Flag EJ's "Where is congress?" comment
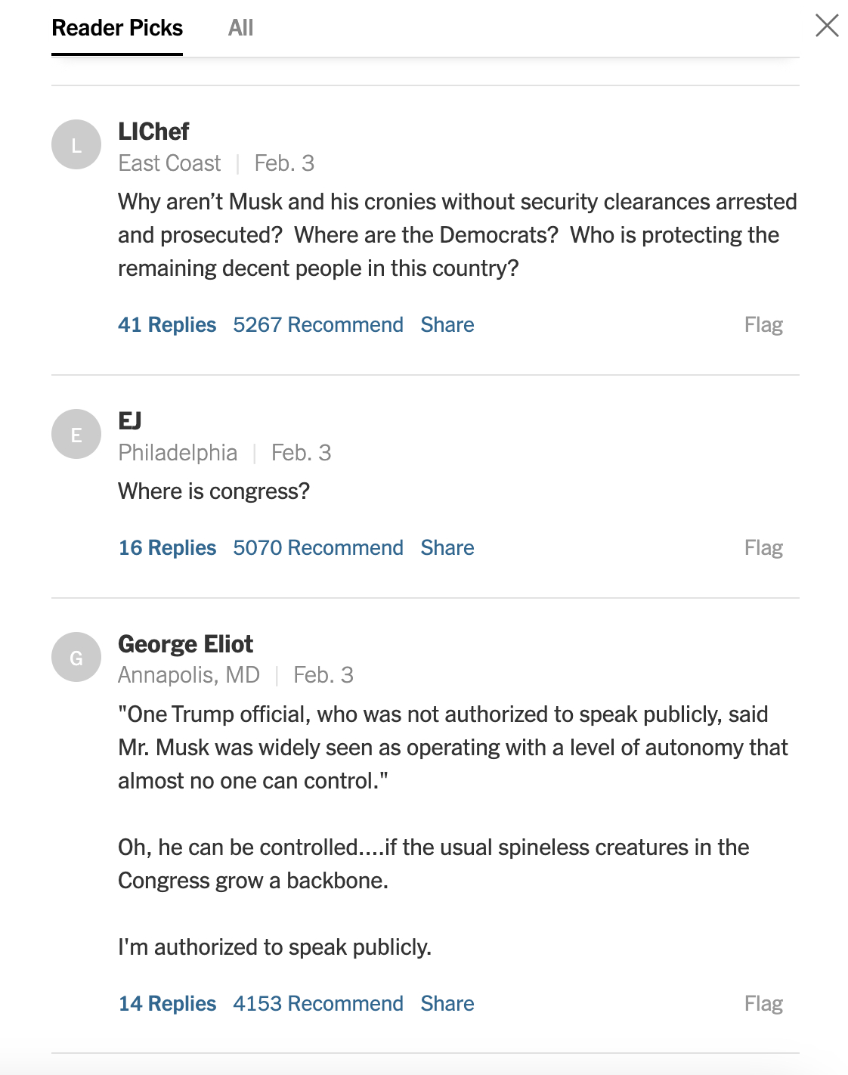848x1075 pixels. pyautogui.click(x=763, y=548)
